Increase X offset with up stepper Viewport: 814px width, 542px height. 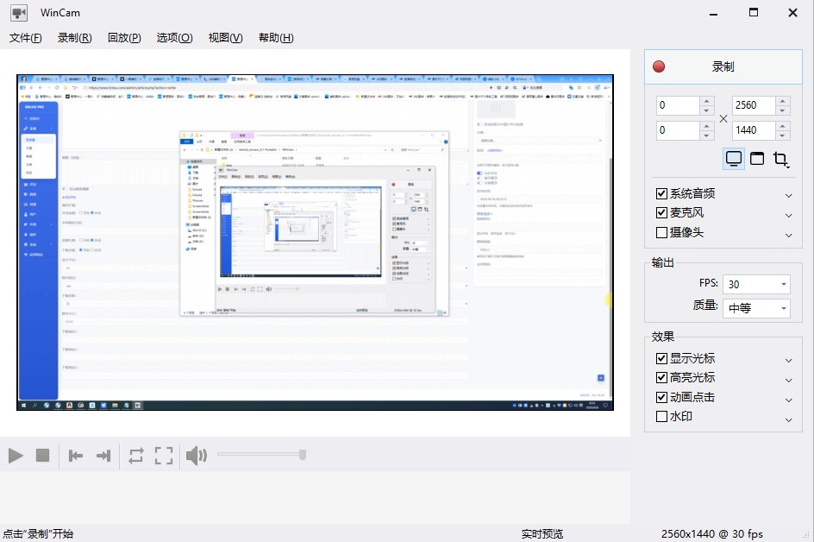(x=706, y=101)
